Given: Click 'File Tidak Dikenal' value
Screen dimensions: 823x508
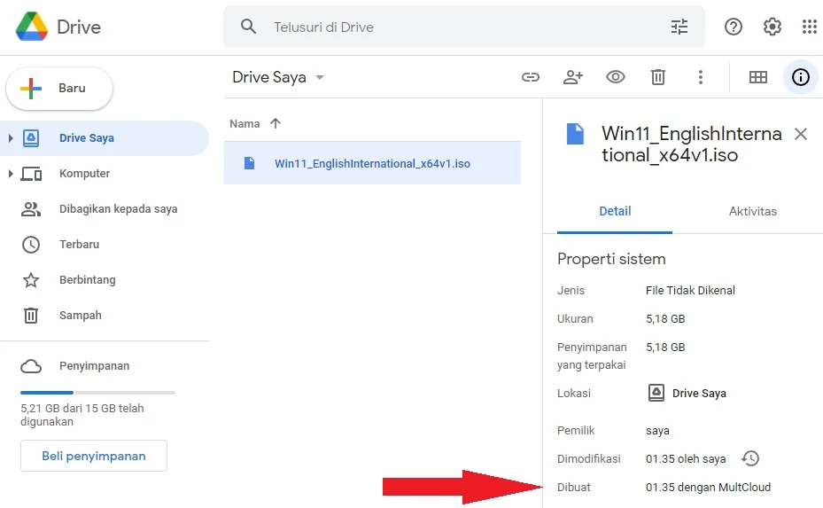Looking at the screenshot, I should point(690,291).
